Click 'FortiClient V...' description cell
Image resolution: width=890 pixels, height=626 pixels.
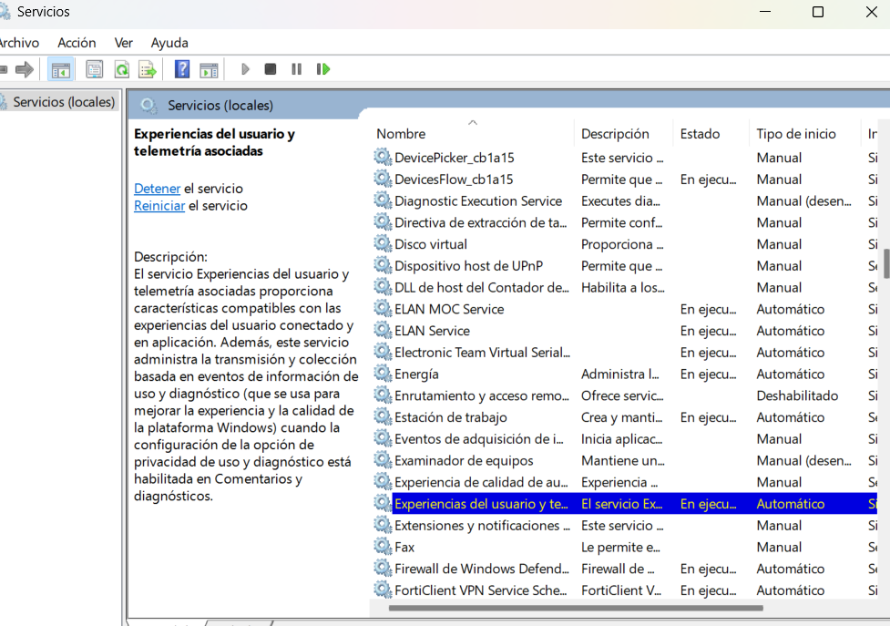621,590
